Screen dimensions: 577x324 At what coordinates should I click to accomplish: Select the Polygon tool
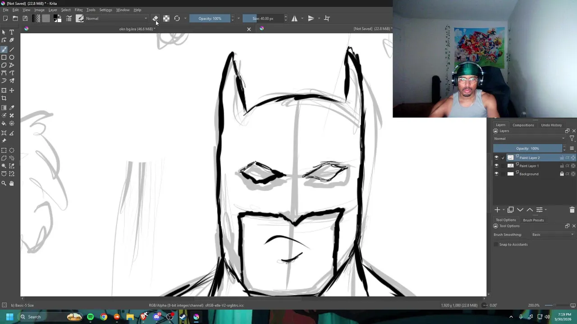pos(4,65)
